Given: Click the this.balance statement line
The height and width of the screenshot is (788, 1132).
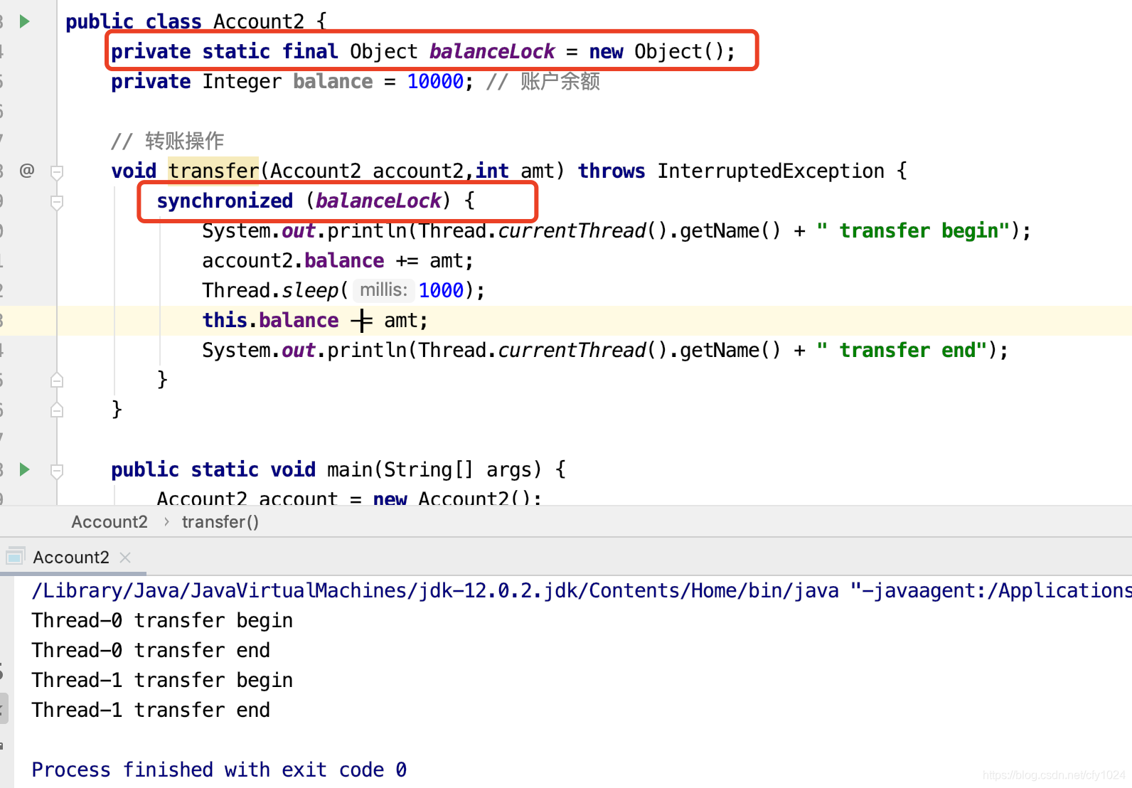Looking at the screenshot, I should click(x=315, y=320).
